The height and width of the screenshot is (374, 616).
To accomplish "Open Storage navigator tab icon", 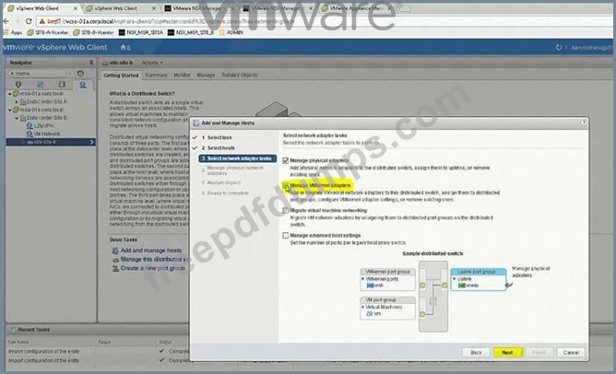I will (62, 85).
